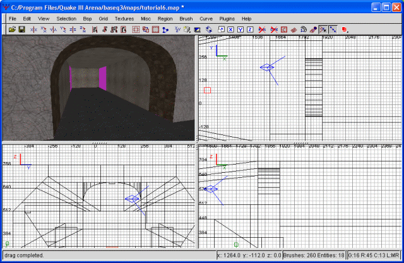Toggle Don't Select Curved Brushes
The image size is (404, 263).
pos(274,30)
